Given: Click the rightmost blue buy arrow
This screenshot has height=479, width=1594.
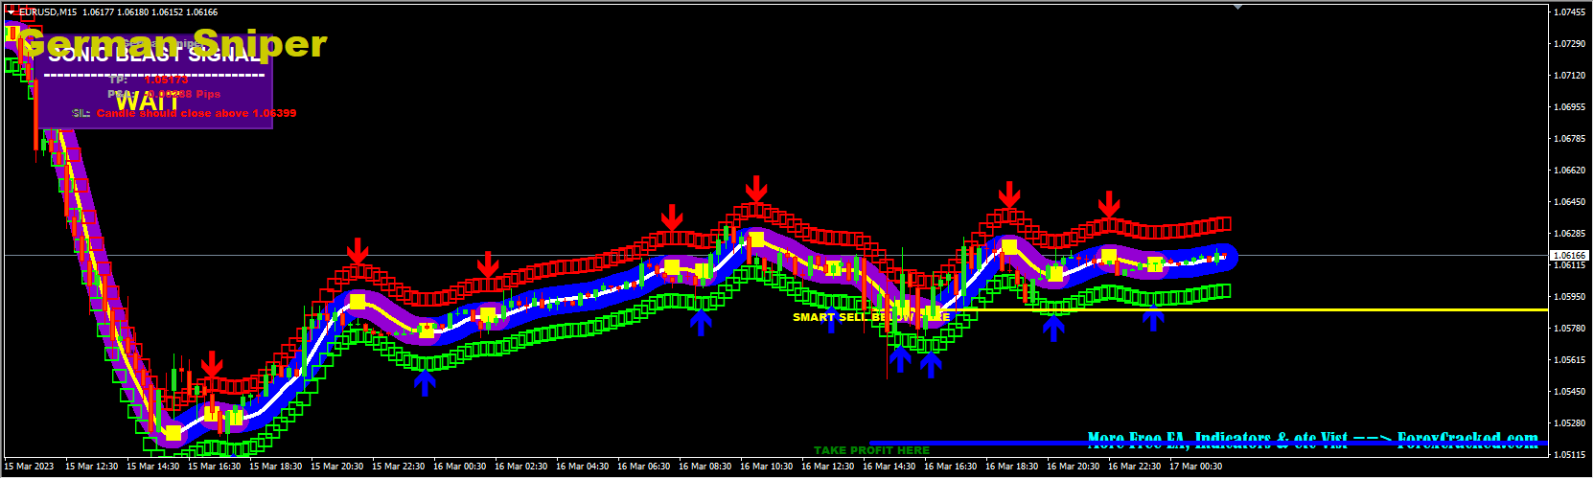Looking at the screenshot, I should click(1152, 320).
